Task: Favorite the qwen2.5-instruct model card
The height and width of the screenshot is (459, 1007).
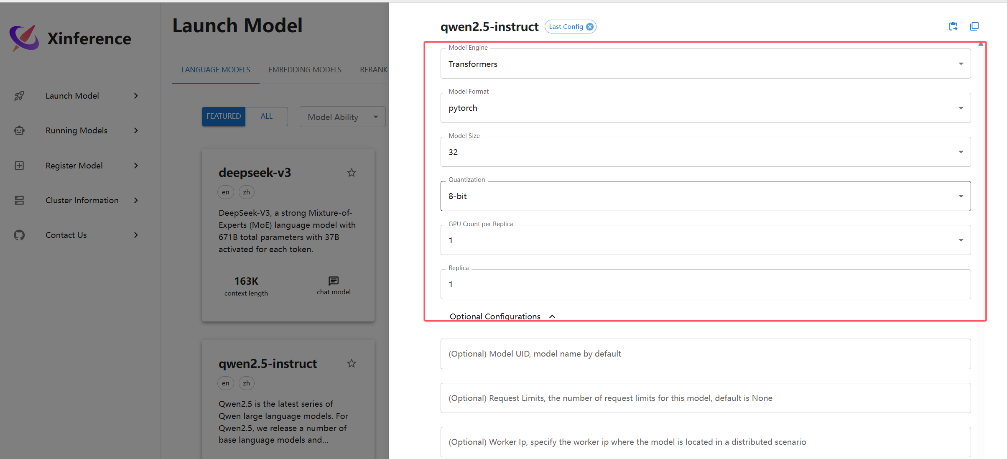Action: pos(352,363)
